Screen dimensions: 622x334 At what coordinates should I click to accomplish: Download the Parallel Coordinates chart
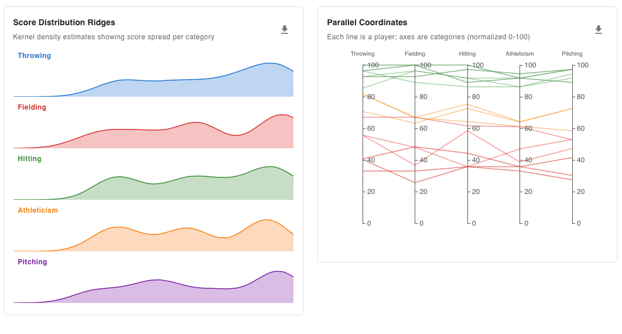point(599,30)
